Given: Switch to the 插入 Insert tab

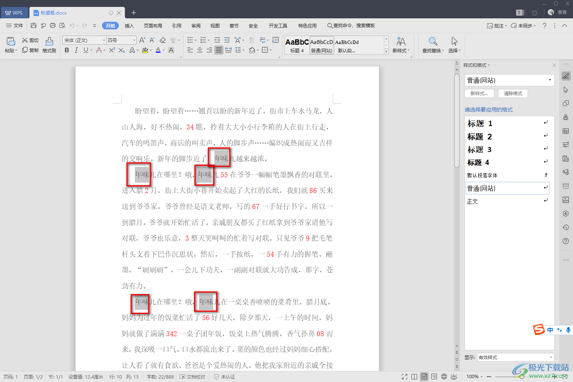Looking at the screenshot, I should tap(129, 26).
